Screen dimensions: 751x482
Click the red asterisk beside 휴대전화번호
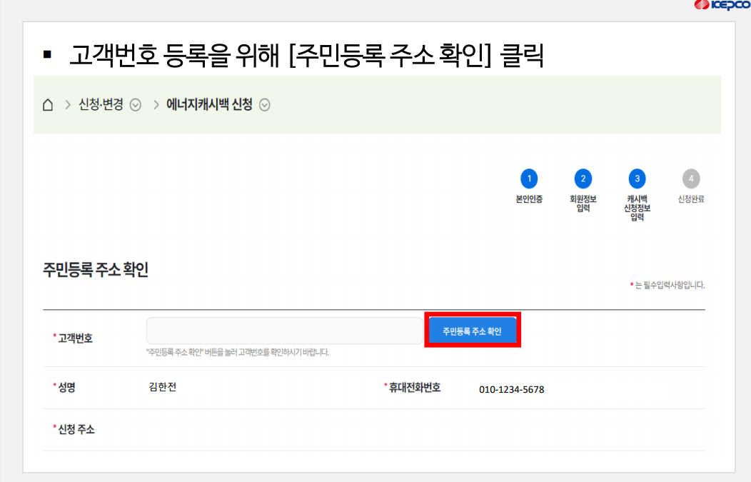coord(385,386)
